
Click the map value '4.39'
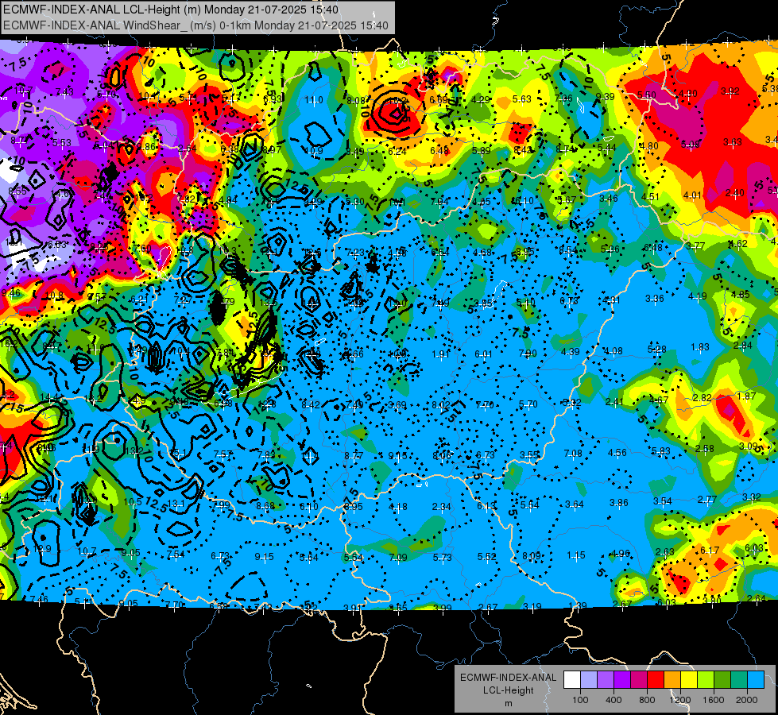[570, 351]
